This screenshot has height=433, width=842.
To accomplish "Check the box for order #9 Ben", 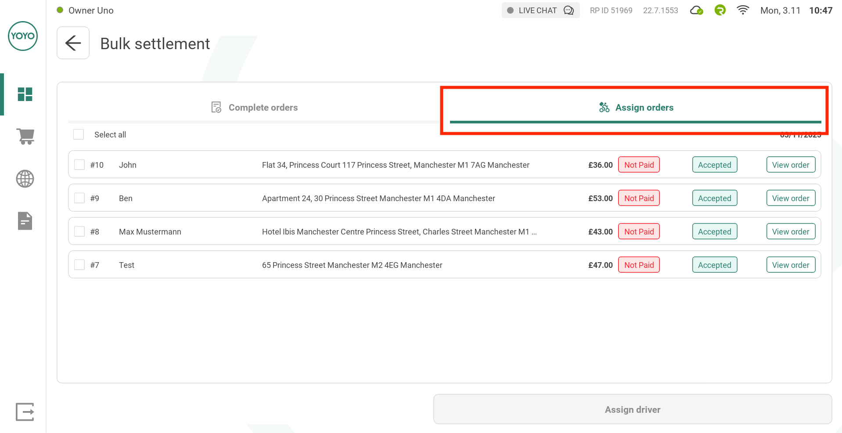I will (79, 198).
